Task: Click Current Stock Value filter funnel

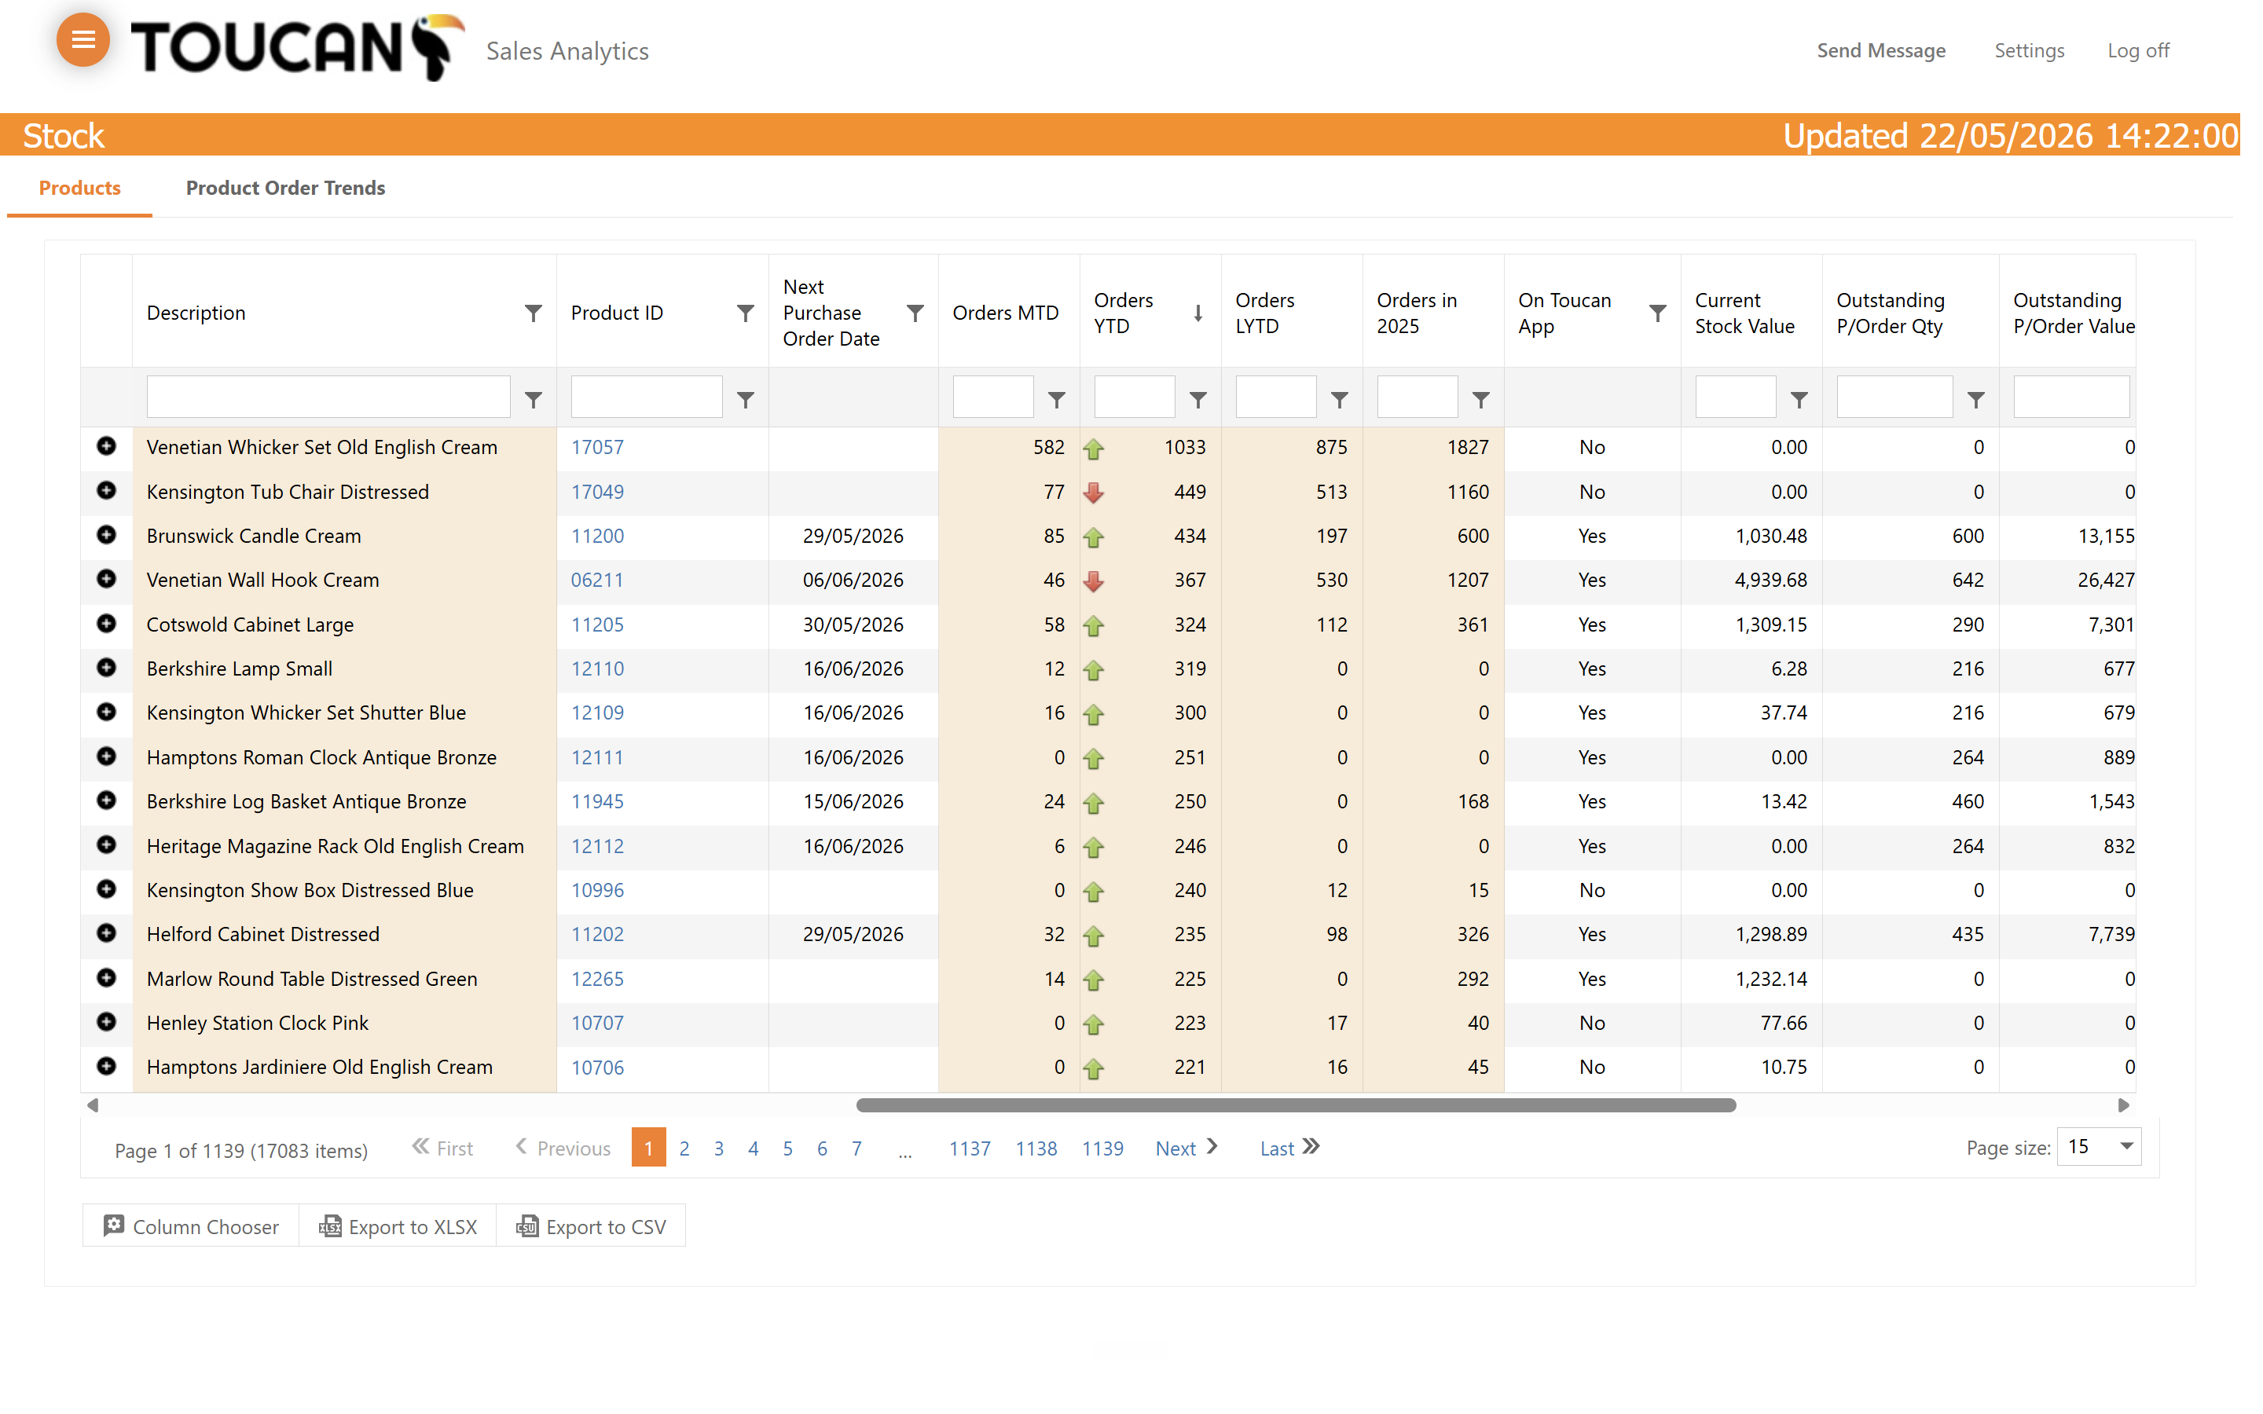Action: [x=1799, y=399]
